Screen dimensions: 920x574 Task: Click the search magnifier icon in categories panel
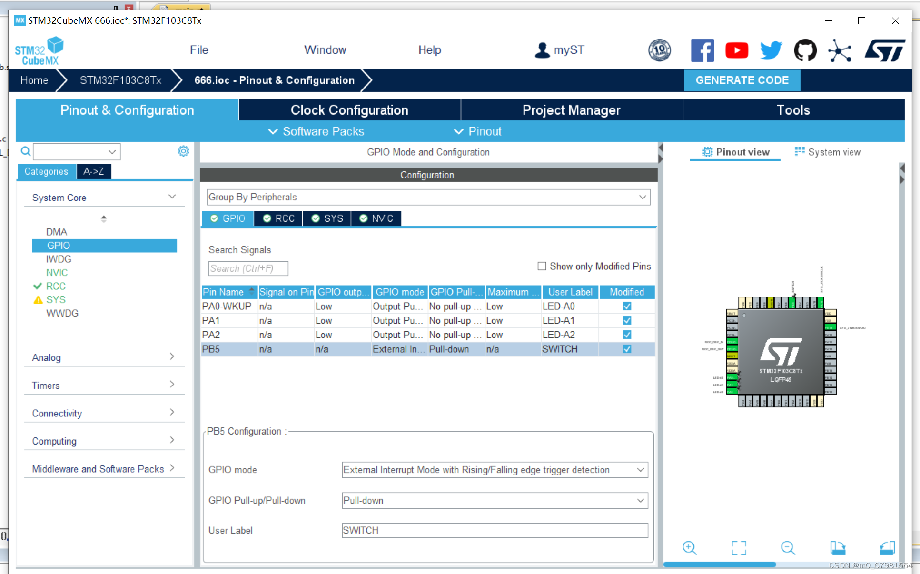(x=26, y=151)
